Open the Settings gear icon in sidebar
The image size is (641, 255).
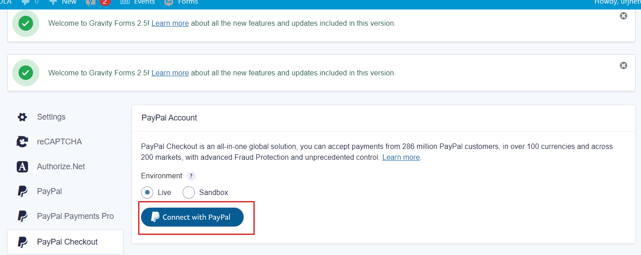tap(22, 117)
